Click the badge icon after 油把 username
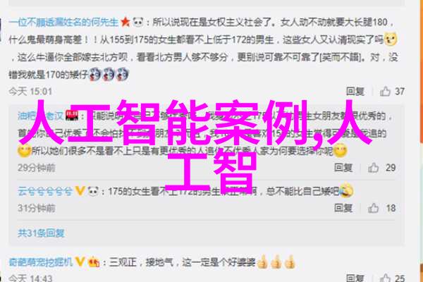423x282 pixels. [73, 116]
